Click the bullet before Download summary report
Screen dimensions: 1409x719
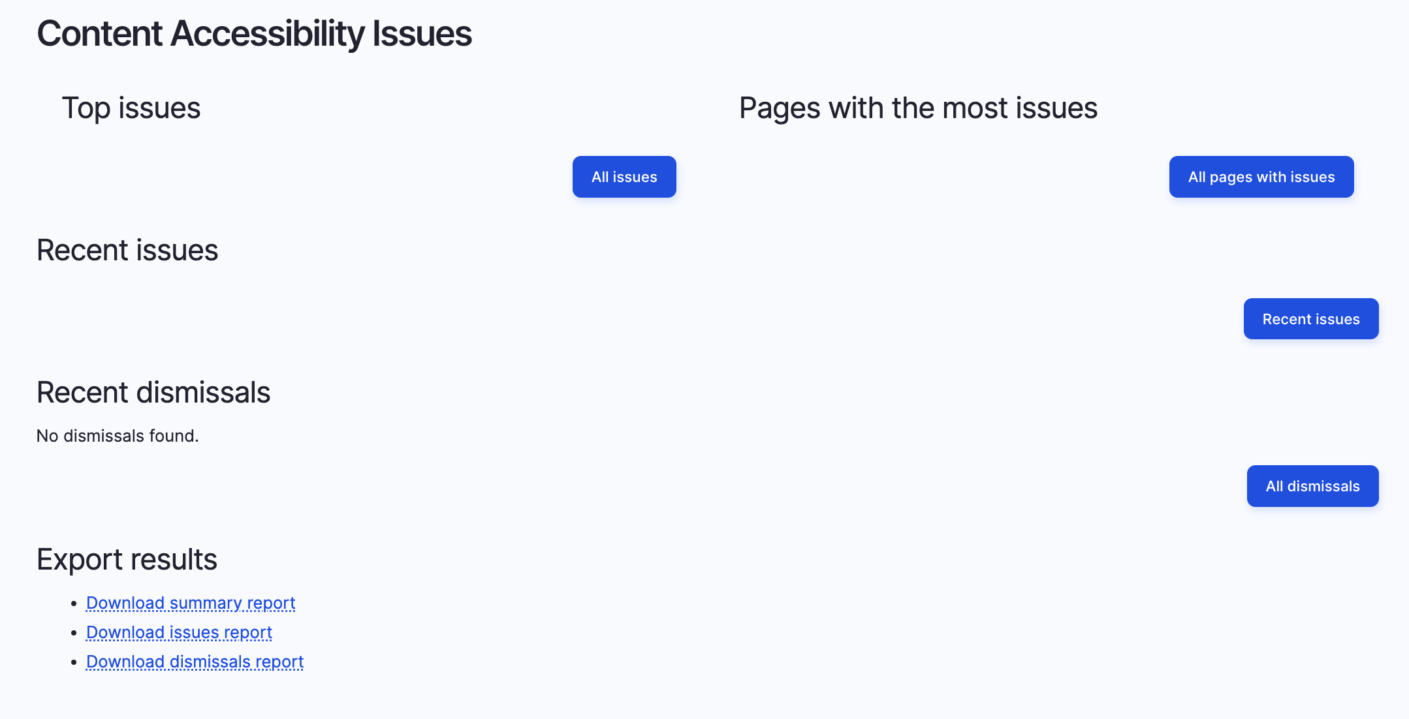(x=74, y=604)
